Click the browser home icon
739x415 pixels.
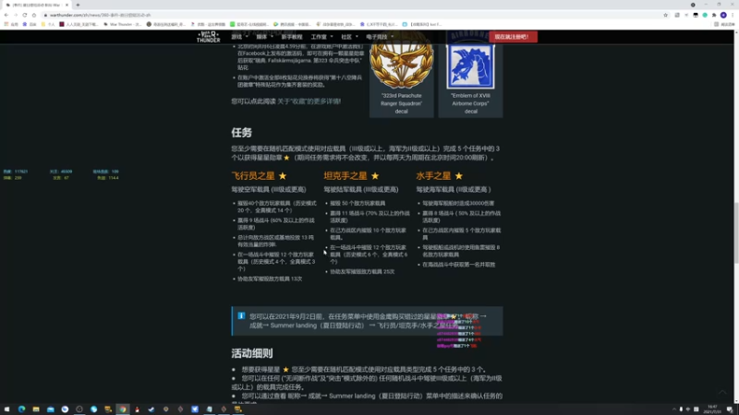(x=34, y=15)
